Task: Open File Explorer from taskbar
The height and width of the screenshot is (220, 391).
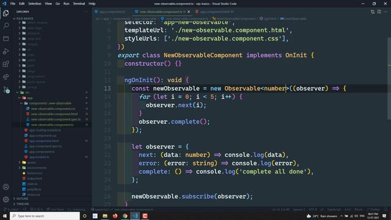Action: coord(105,216)
